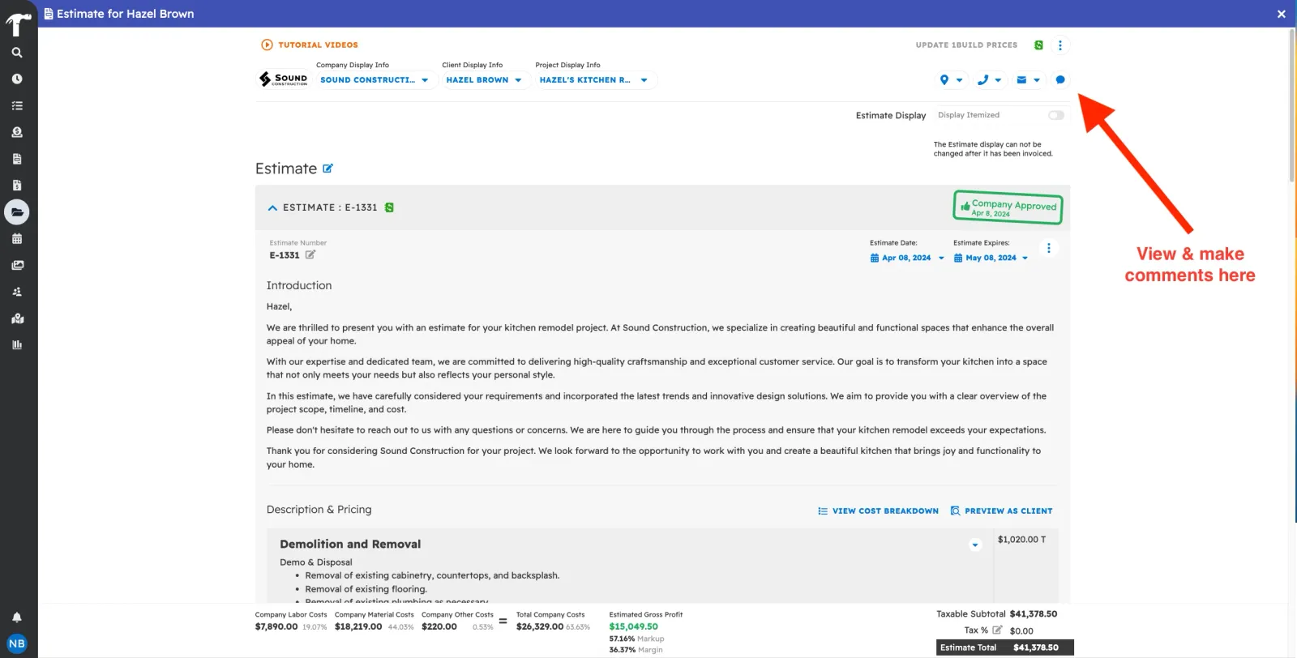Click the Demolition and Removal heading
The height and width of the screenshot is (658, 1297).
[350, 545]
